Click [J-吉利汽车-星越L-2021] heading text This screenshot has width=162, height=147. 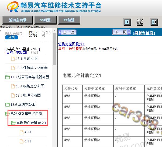point(23,49)
